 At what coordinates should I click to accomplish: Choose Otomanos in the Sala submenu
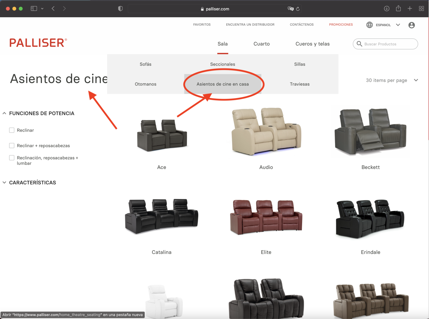146,84
